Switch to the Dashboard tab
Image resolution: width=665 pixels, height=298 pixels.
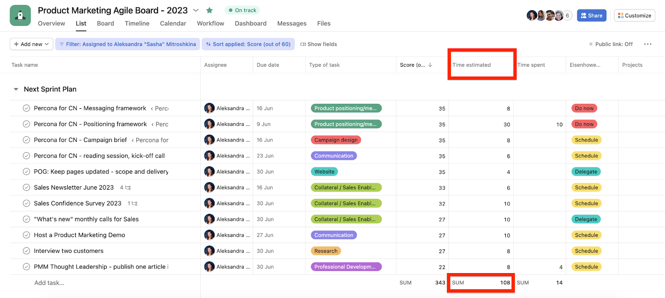tap(251, 23)
